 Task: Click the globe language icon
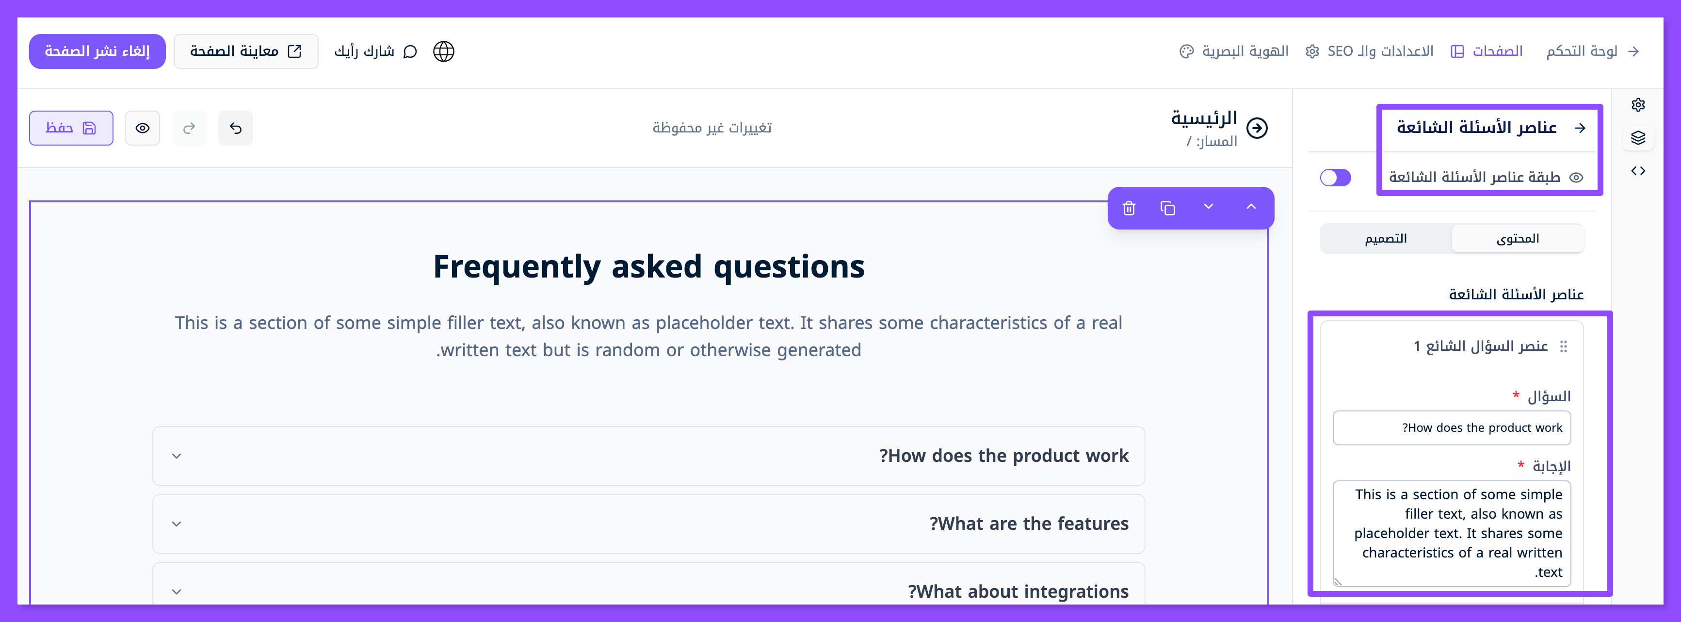click(444, 51)
